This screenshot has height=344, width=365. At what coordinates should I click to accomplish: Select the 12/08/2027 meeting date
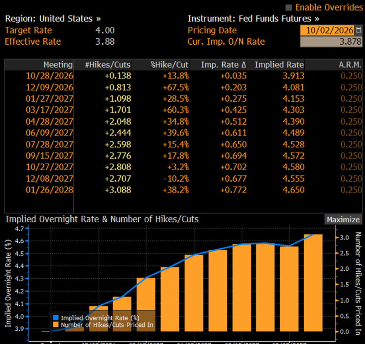pyautogui.click(x=49, y=178)
